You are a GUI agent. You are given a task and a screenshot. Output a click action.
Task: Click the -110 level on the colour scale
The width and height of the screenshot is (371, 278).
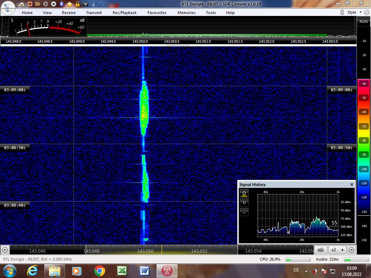(364, 183)
